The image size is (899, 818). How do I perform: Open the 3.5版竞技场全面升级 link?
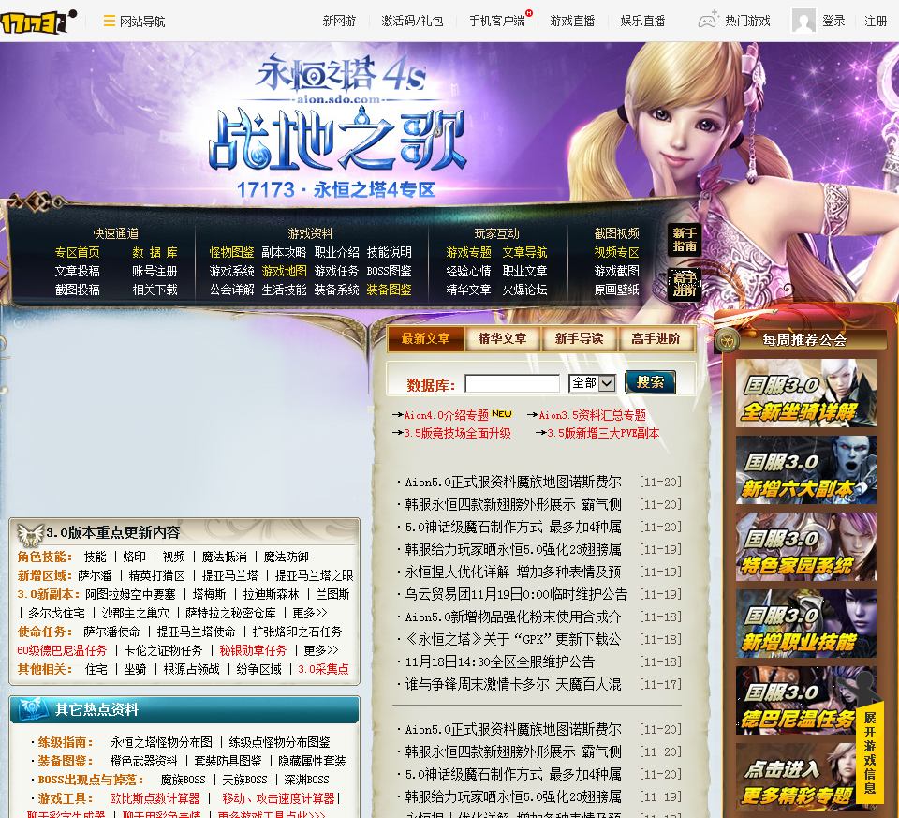point(457,433)
